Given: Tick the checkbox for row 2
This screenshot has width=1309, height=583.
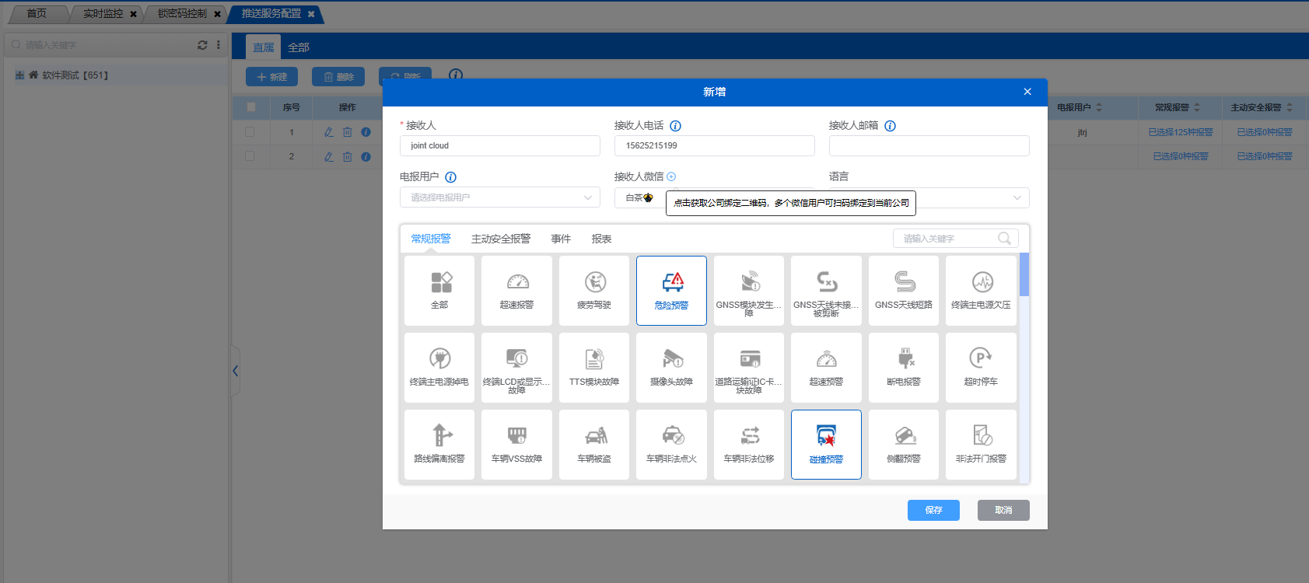Looking at the screenshot, I should (x=250, y=155).
